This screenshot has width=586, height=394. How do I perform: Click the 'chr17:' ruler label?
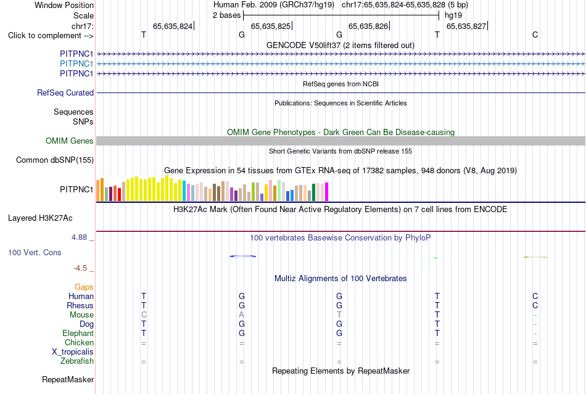point(82,26)
